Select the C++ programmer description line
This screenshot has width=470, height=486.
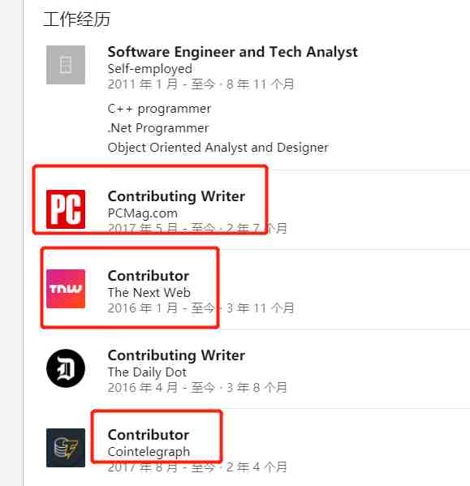(159, 109)
